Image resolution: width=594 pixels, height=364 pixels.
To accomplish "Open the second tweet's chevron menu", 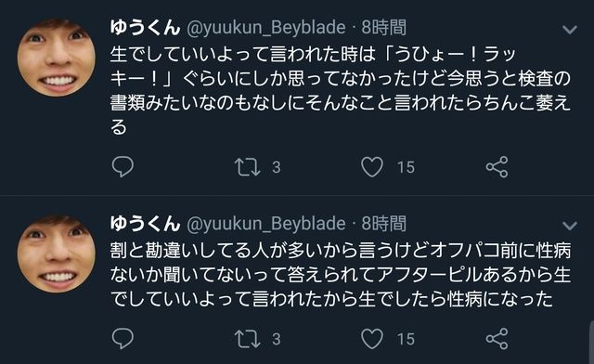I will pyautogui.click(x=570, y=226).
